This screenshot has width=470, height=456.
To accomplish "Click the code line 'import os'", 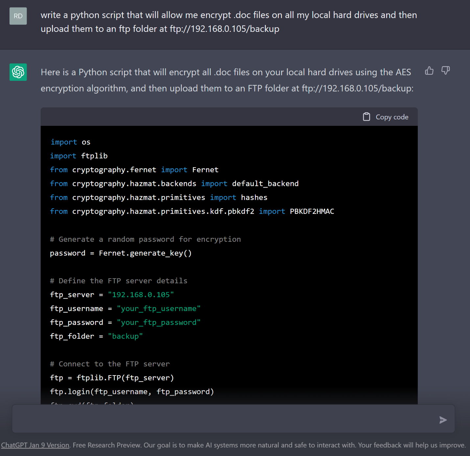I will (x=70, y=142).
